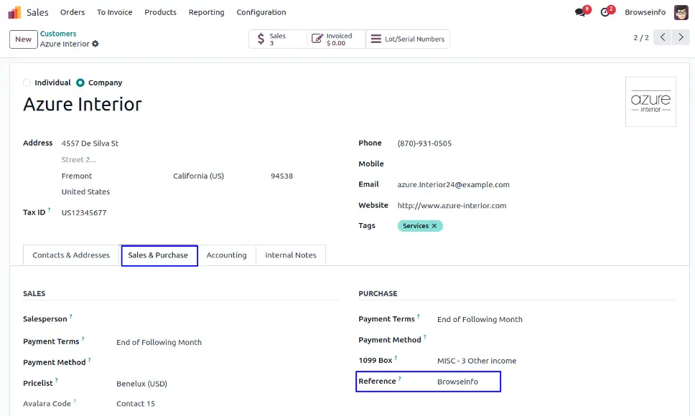
Task: Switch to the Accounting tab
Action: tap(226, 255)
